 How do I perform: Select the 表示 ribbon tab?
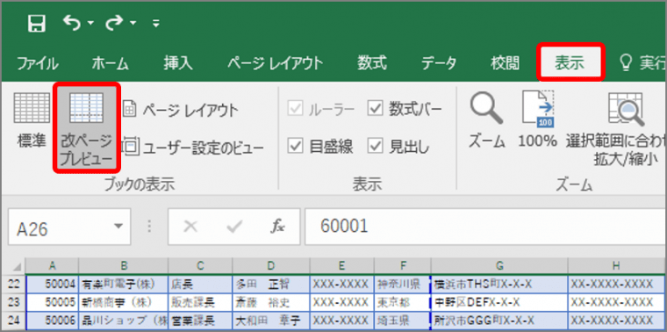point(570,62)
